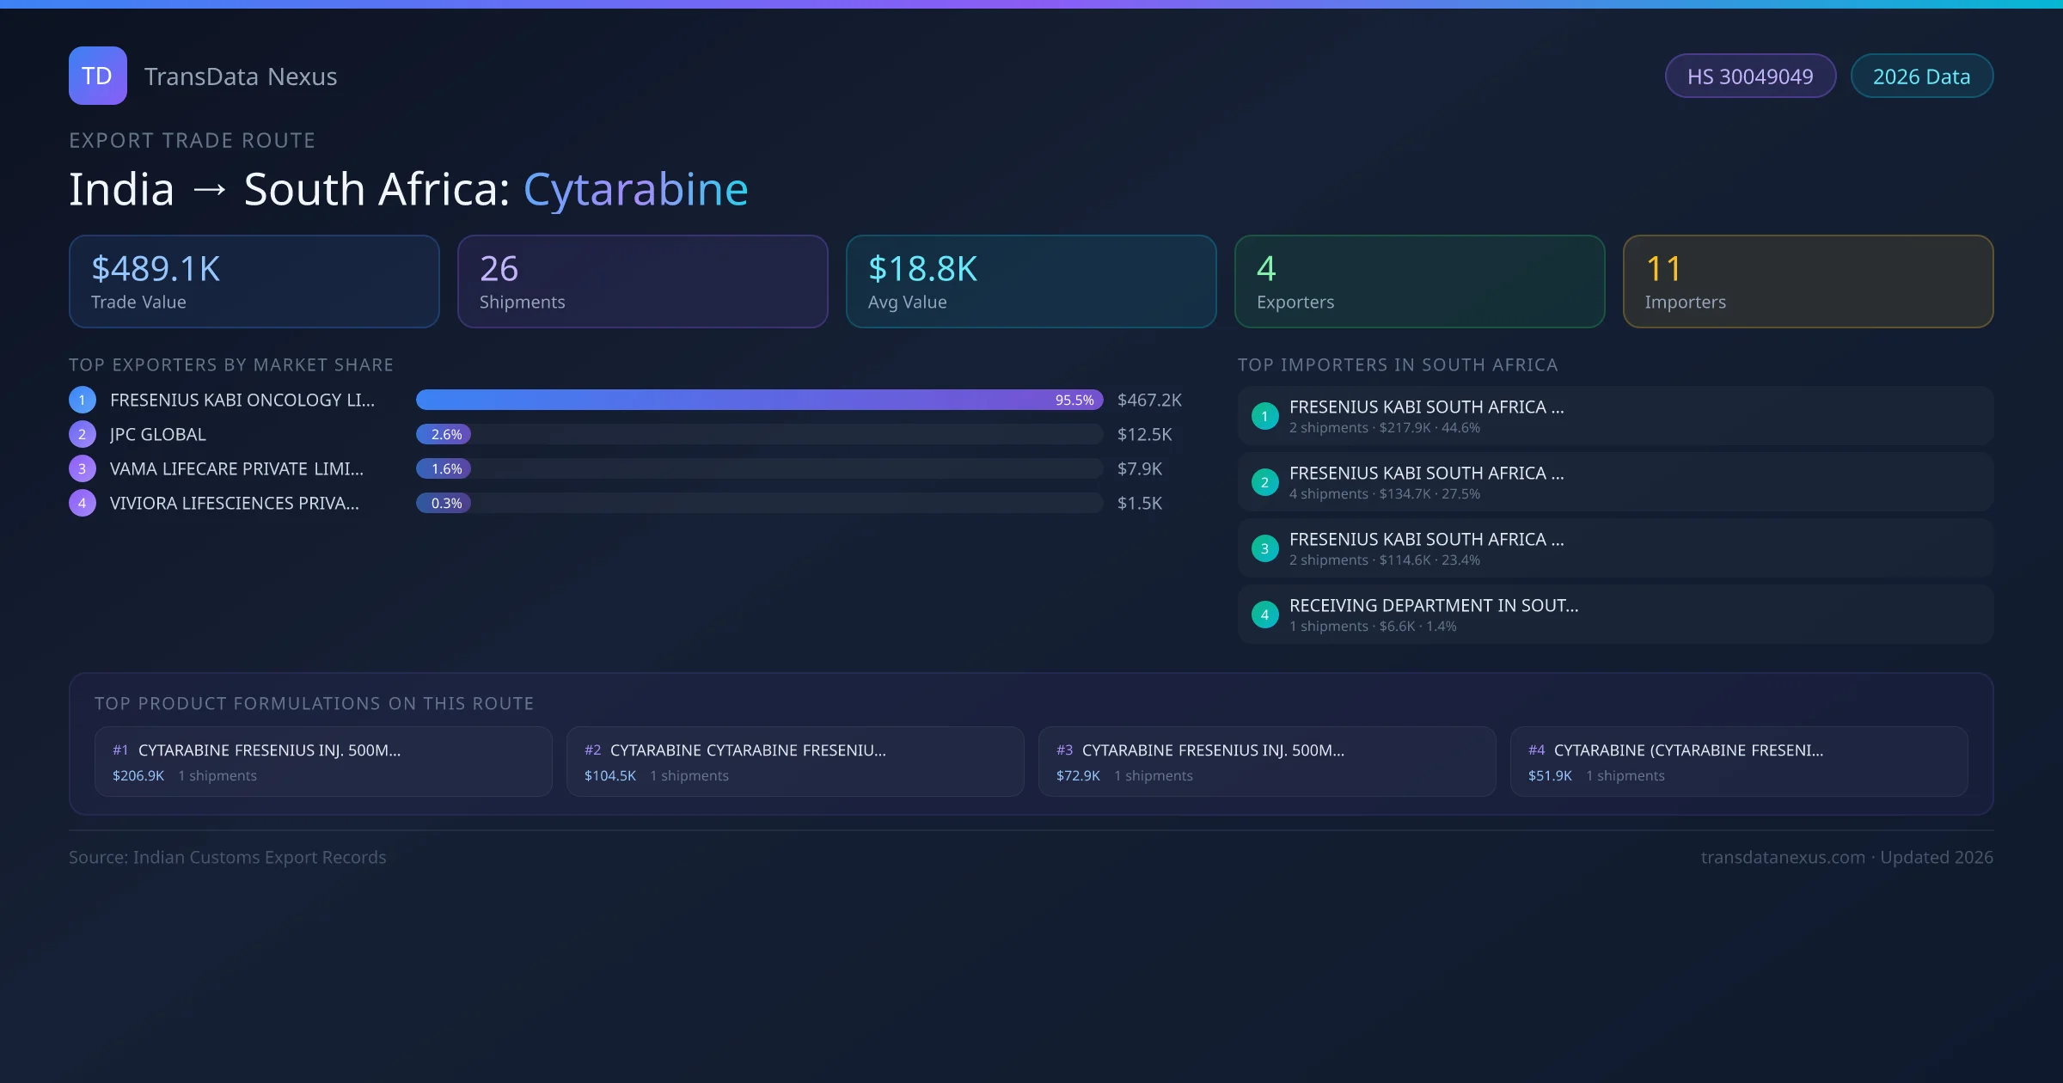Click the 2.6% JPC Global share bar

pos(444,434)
